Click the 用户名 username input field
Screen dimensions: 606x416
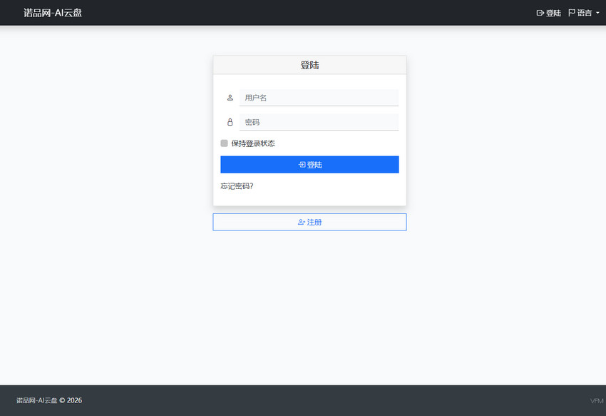[x=321, y=97]
